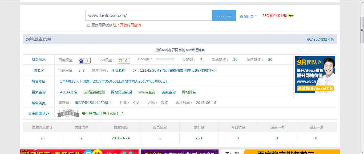The width and height of the screenshot is (364, 154).
Task: Switch to the SEO信息 section label
Action: (39, 59)
